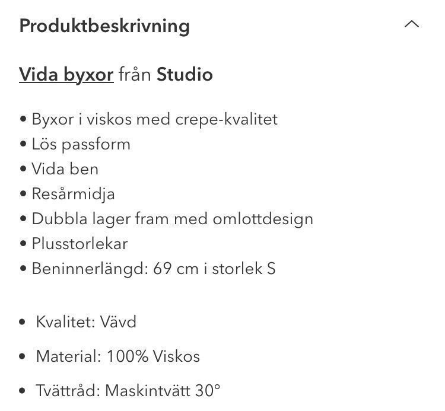
Task: Click the word från in the title
Action: coord(135,75)
